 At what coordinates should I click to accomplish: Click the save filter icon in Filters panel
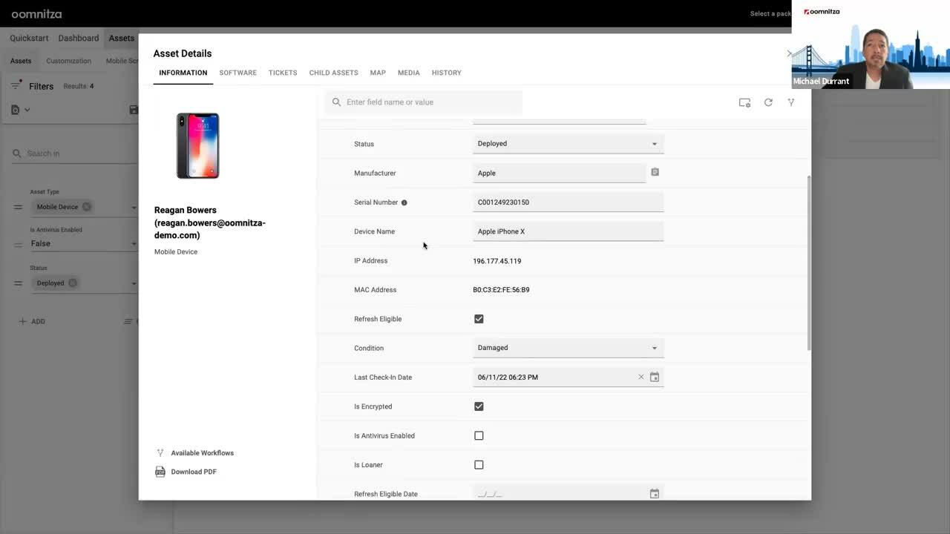click(134, 108)
